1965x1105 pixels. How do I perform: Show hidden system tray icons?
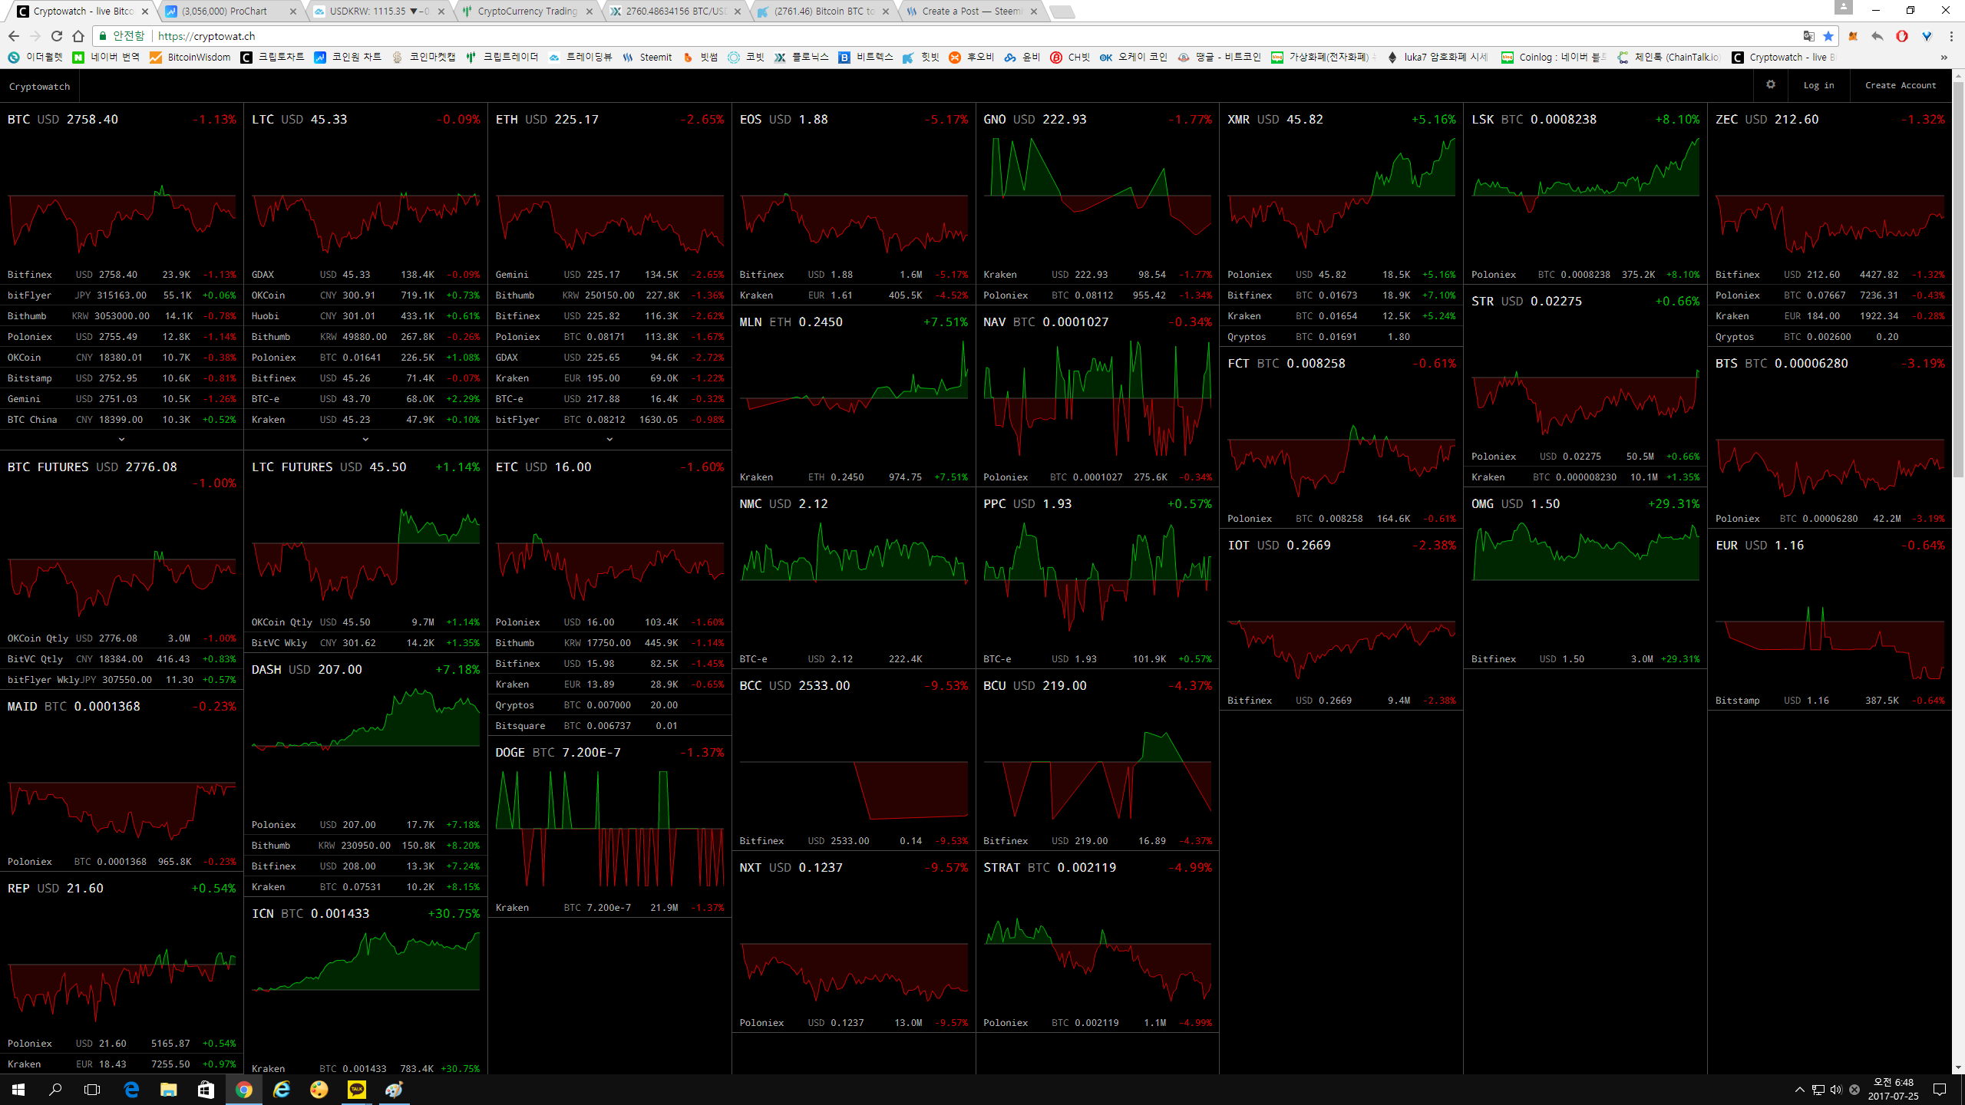(1799, 1090)
